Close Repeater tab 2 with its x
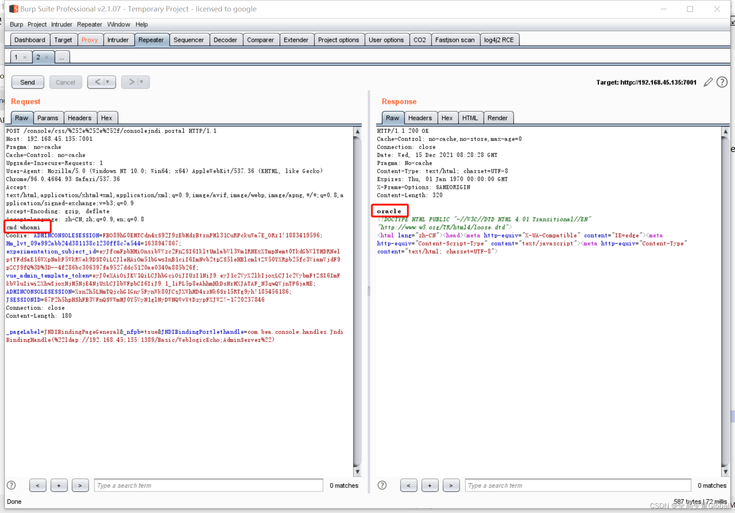This screenshot has width=735, height=513. coord(47,57)
